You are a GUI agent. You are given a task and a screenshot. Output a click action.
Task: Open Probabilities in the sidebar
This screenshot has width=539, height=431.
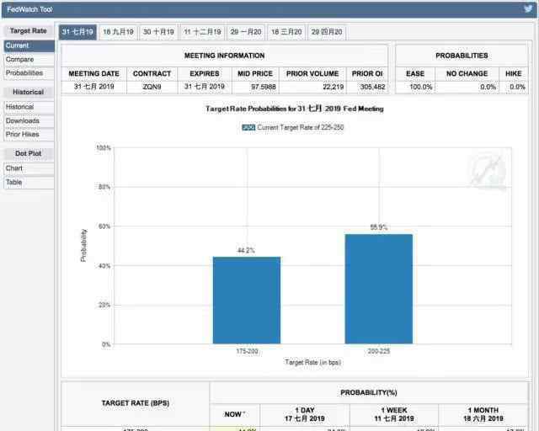(x=29, y=73)
